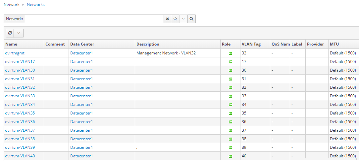Open the ovirtvm-VLAN35 network
Image resolution: width=359 pixels, height=161 pixels.
coord(20,113)
